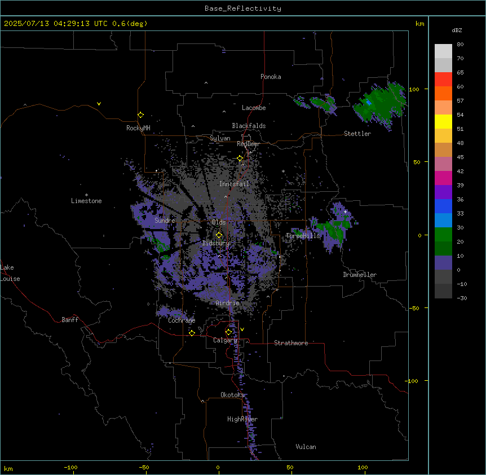Click the Drumheller city label
Image resolution: width=486 pixels, height=475 pixels.
[x=360, y=275]
